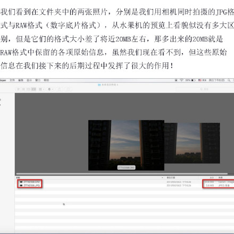Open the arrange-items dropdown in toolbar
The image size is (234, 234).
pyautogui.click(x=41, y=89)
